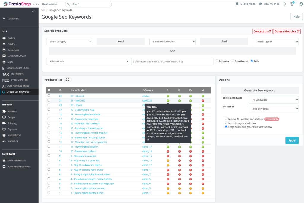Click the Nl status dot for robe red

[203, 96]
